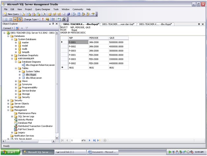Click the Summary list icon in toolbar

[x=79, y=14]
